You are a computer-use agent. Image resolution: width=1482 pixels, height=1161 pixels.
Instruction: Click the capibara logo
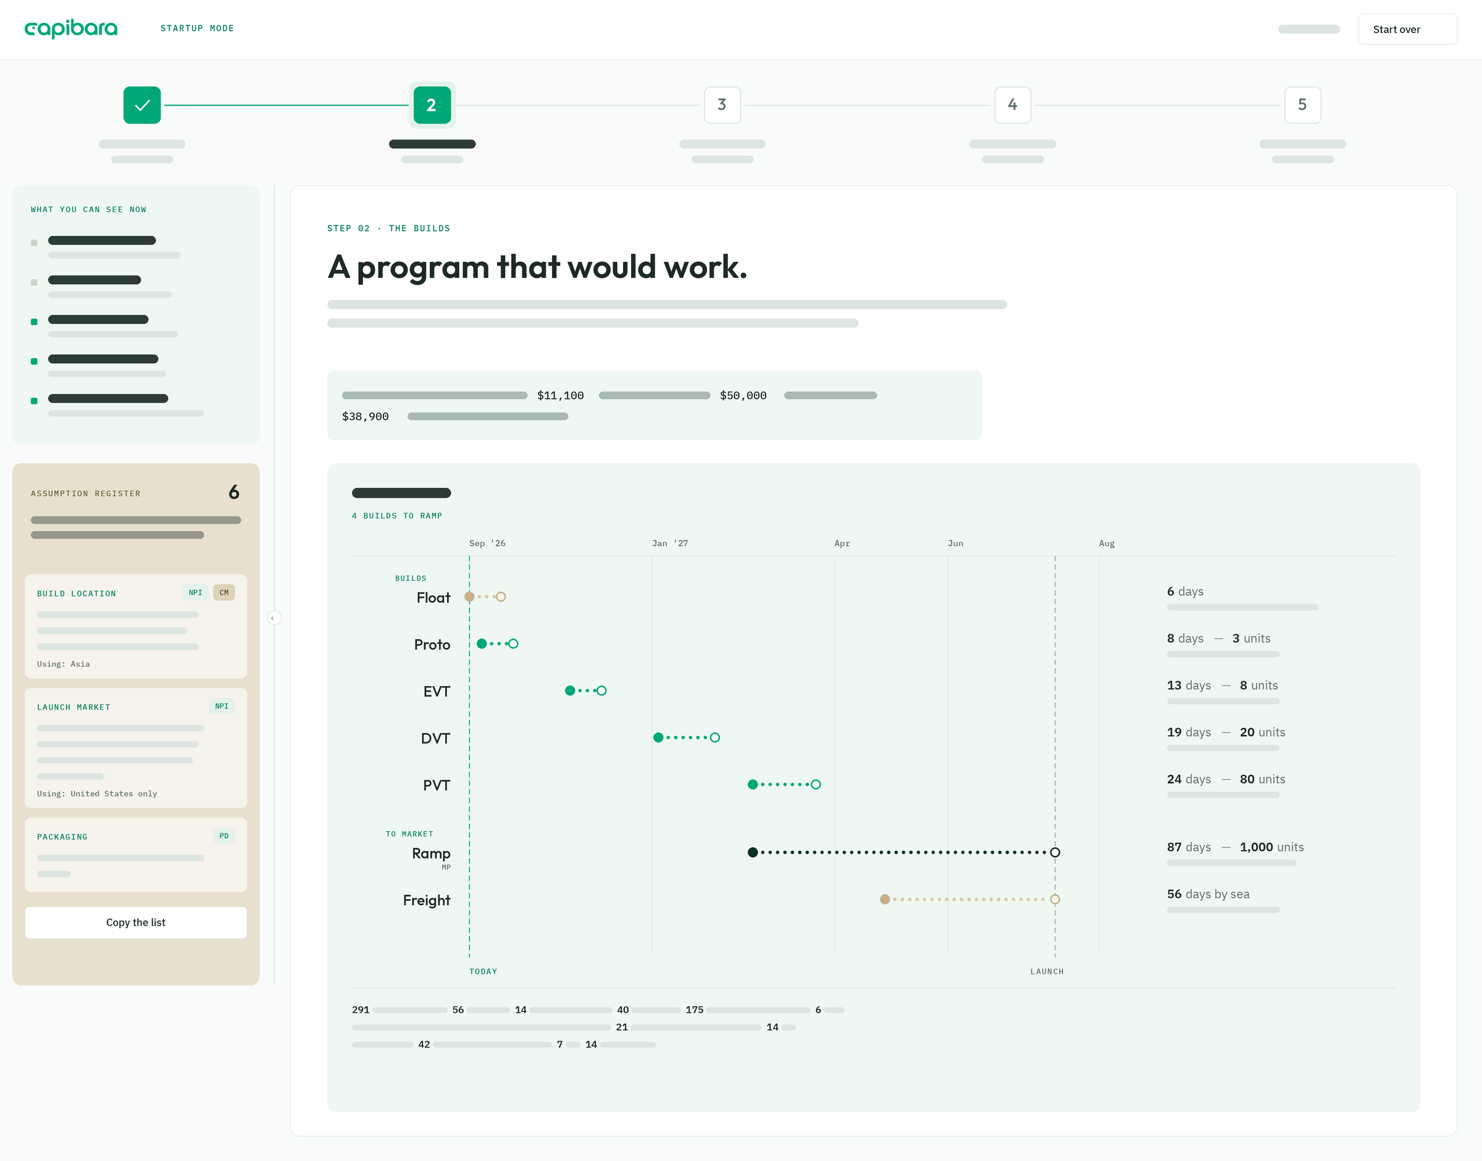(70, 28)
